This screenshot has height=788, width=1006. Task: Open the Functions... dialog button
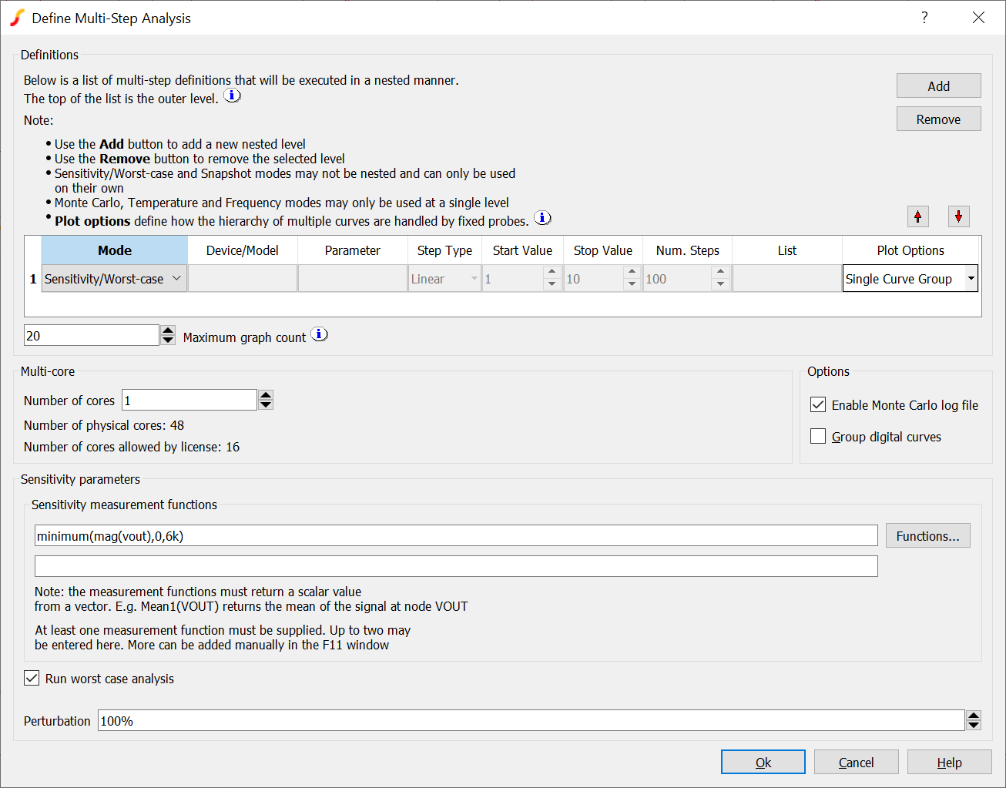pyautogui.click(x=927, y=536)
